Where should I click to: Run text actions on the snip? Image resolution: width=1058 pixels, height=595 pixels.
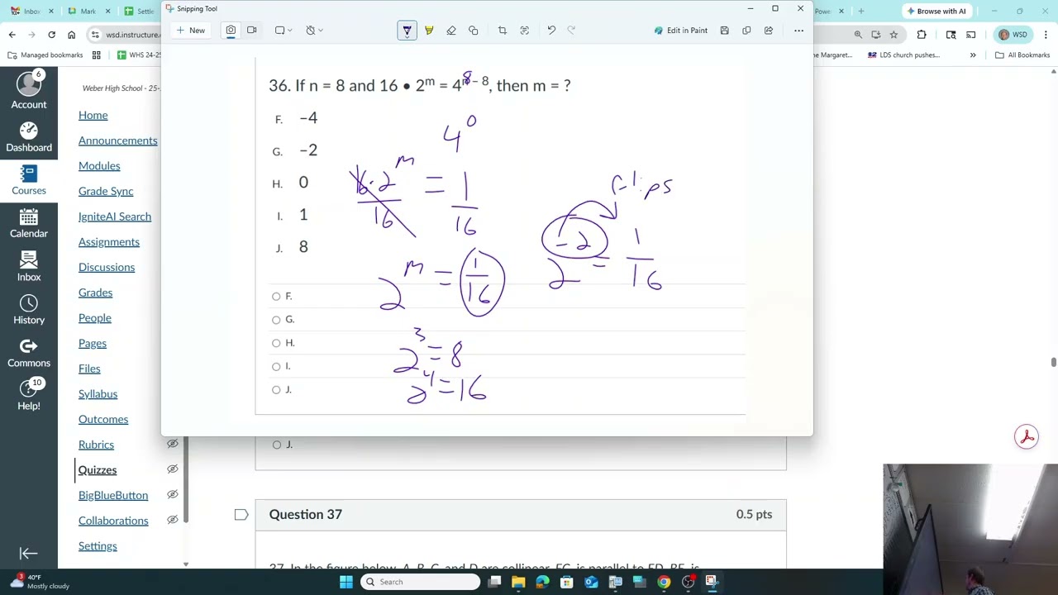click(x=525, y=31)
